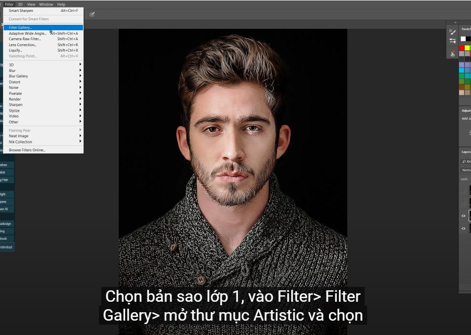Pick the yellow swatch
Viewport: 471px width, 335px height.
point(467,48)
